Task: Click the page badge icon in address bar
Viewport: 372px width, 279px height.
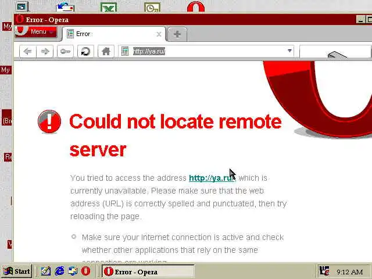Action: coord(125,51)
